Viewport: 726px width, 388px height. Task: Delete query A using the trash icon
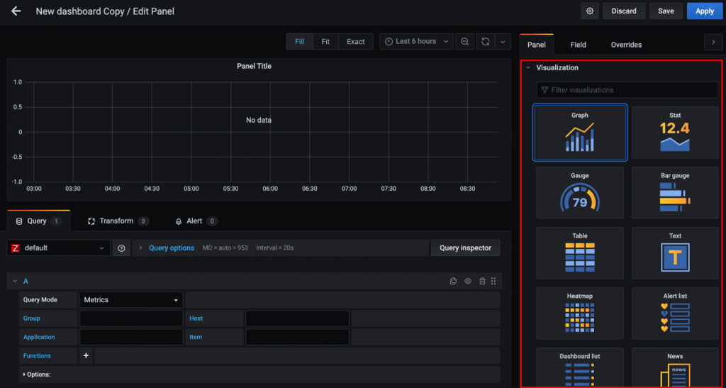pos(482,282)
